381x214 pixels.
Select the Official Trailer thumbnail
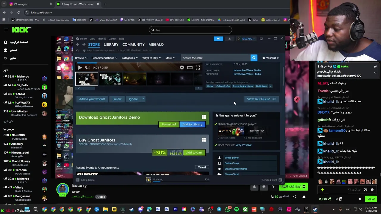pos(87,79)
